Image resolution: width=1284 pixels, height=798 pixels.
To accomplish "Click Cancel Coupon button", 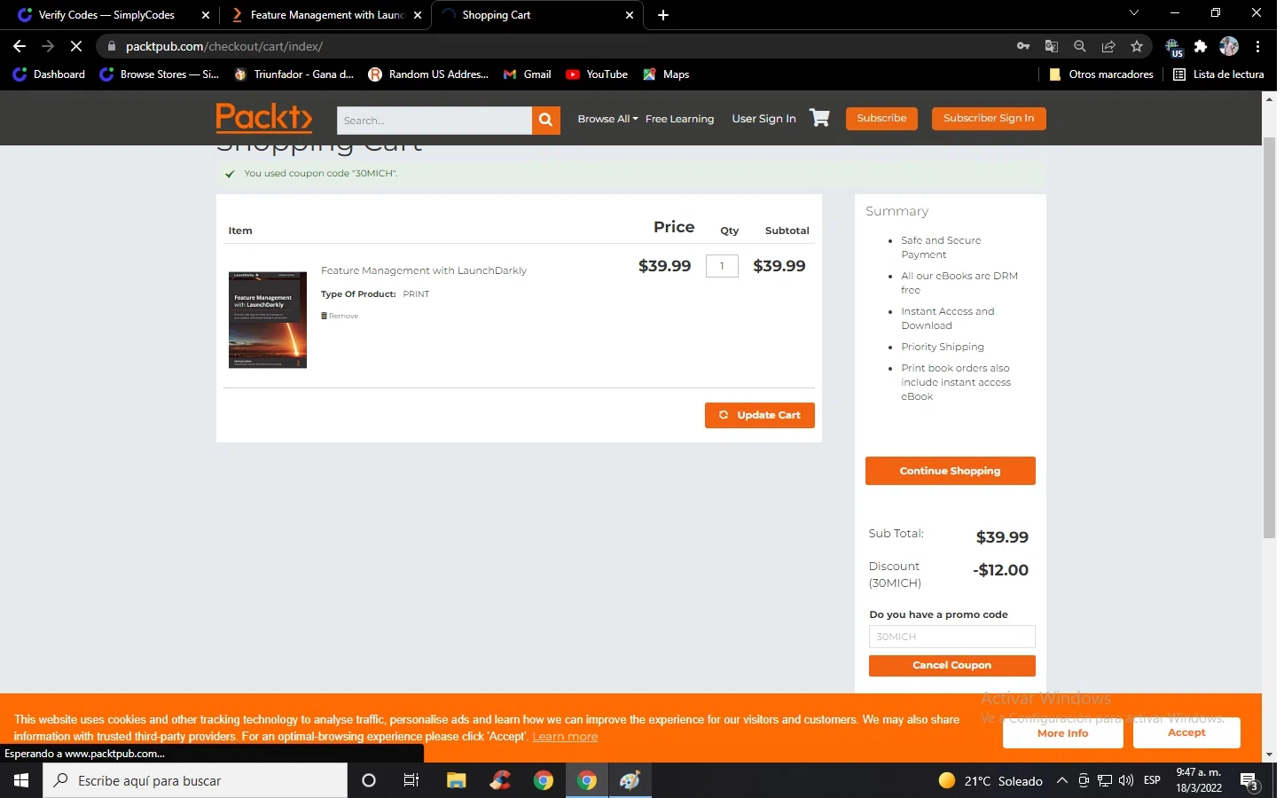I will click(x=951, y=665).
